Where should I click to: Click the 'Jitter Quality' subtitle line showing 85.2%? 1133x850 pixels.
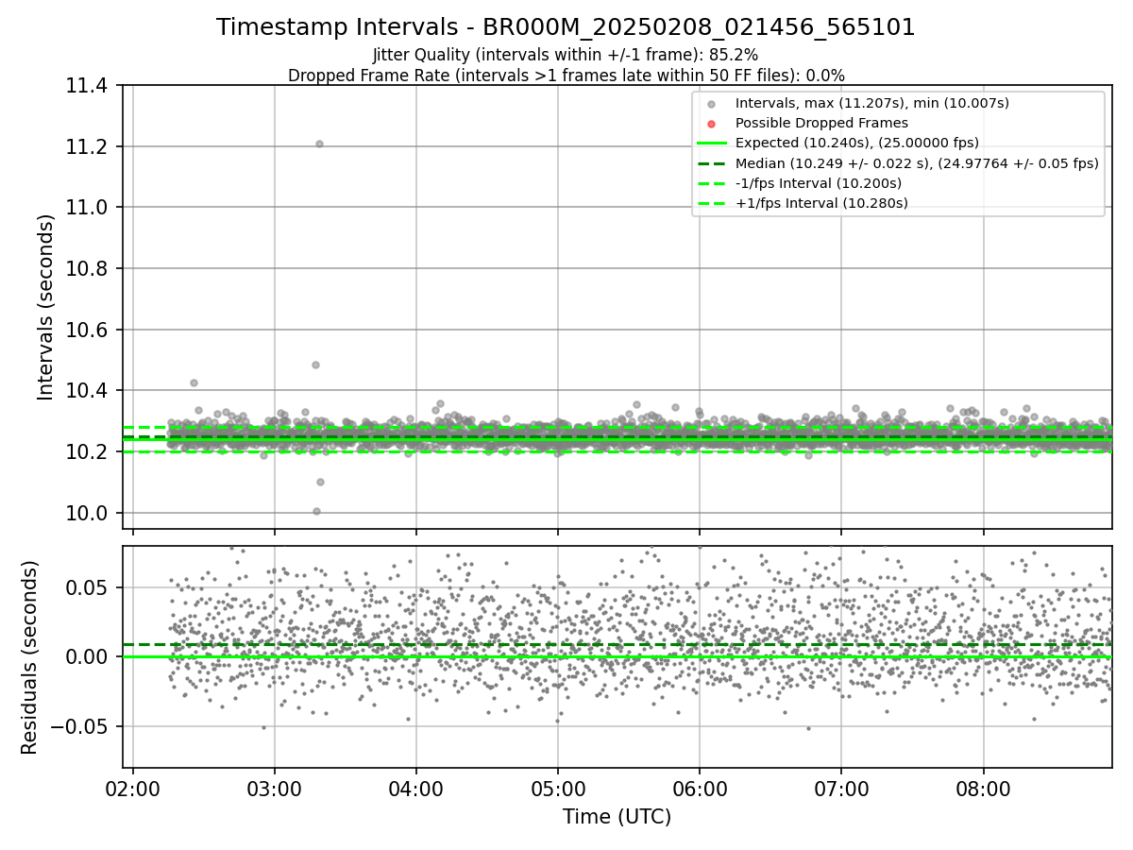point(566,55)
